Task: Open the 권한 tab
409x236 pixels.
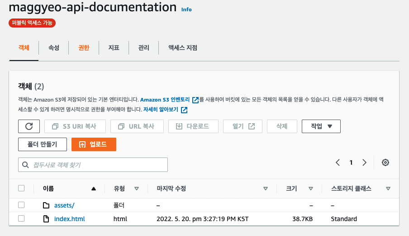Action: 84,47
